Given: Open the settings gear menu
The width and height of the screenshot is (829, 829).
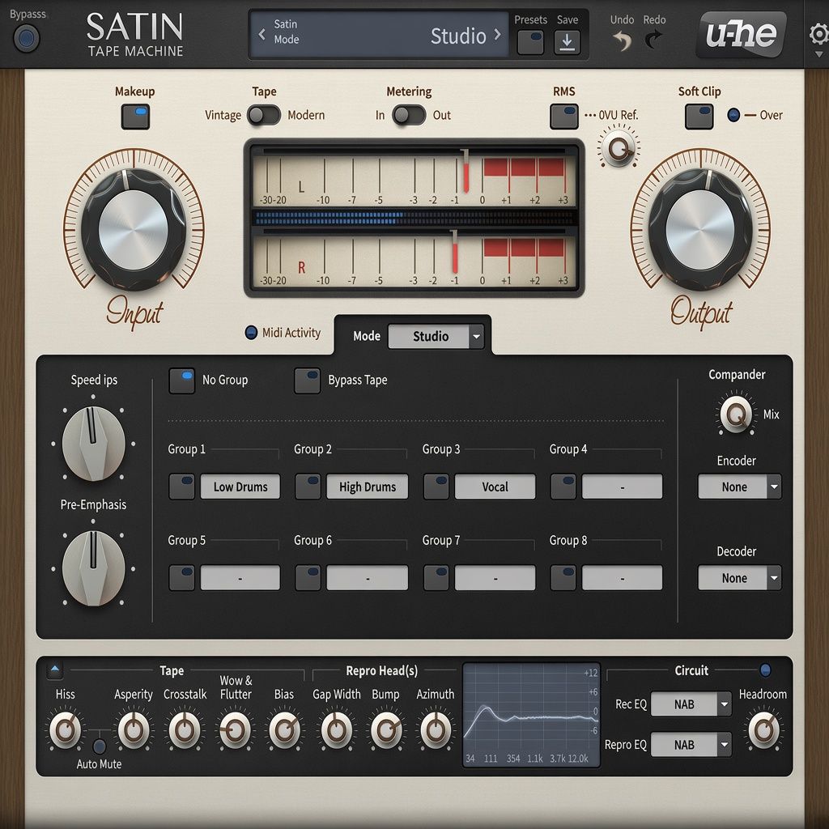Looking at the screenshot, I should [818, 35].
